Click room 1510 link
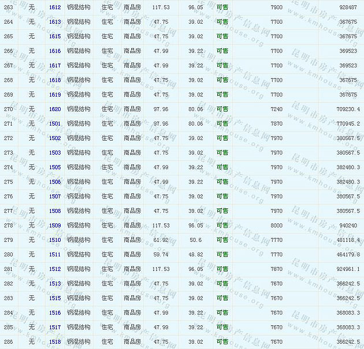 55,240
